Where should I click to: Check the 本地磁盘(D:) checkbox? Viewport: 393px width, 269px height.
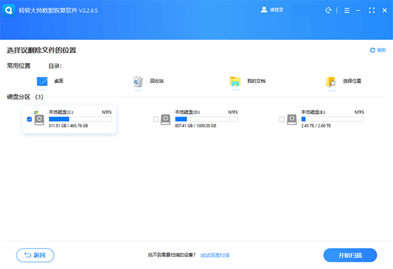156,120
